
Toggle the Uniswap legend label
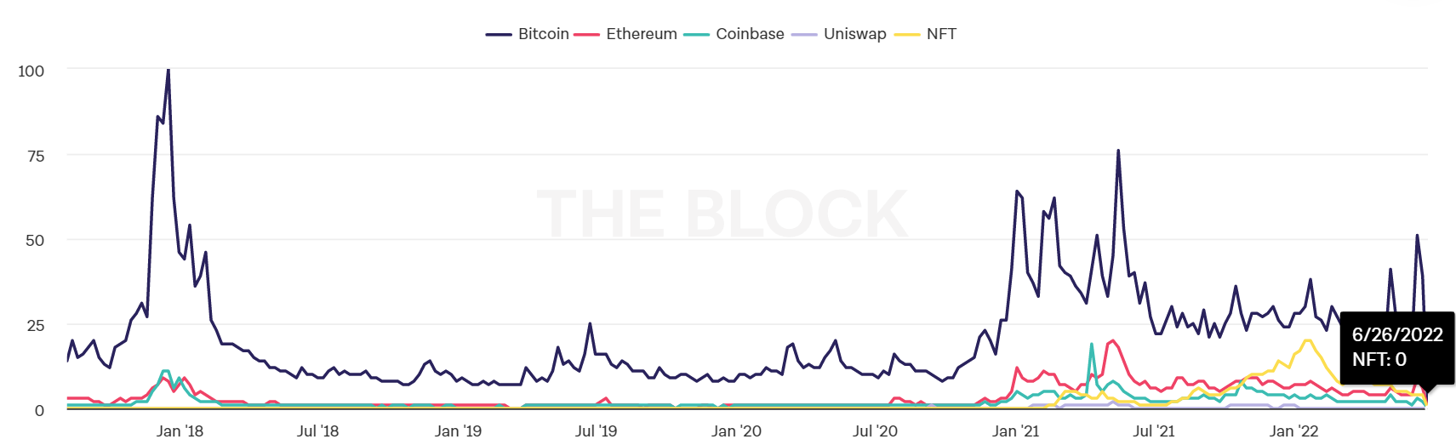(x=854, y=34)
